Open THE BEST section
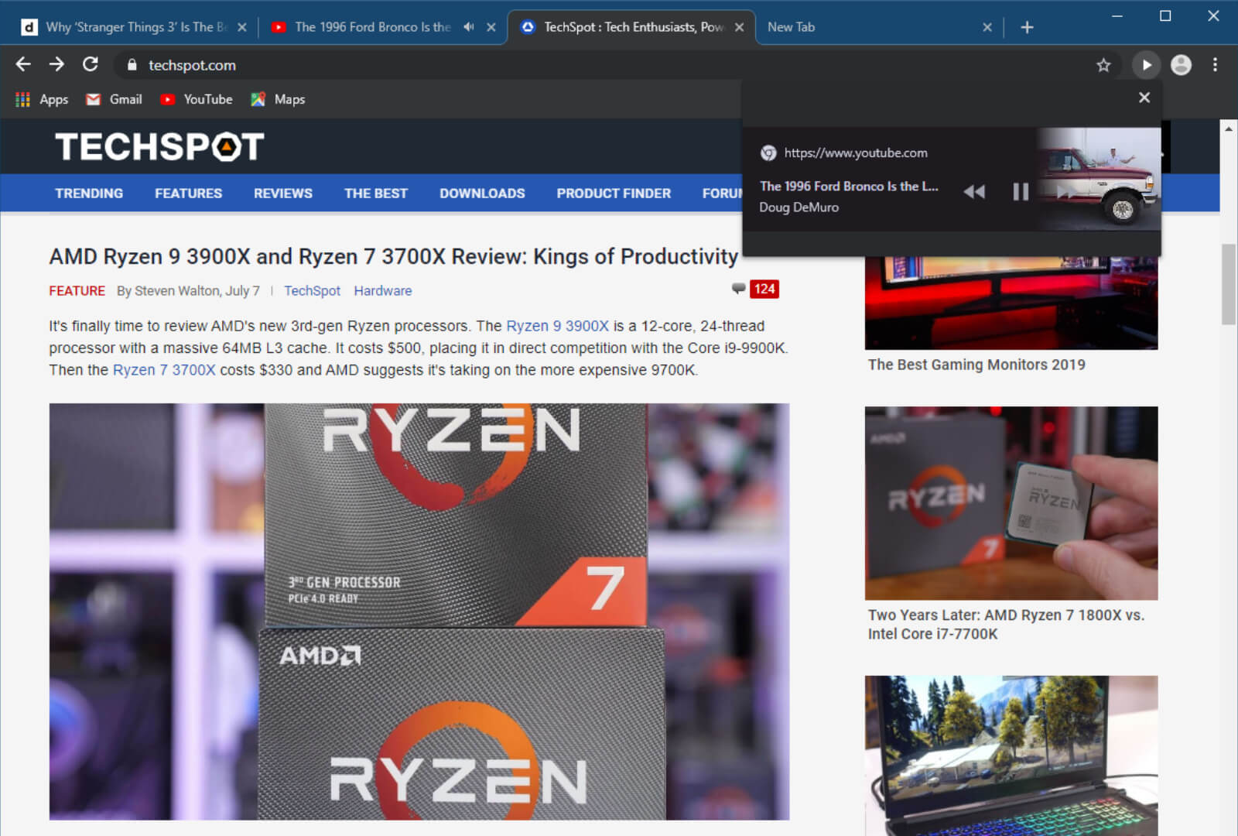This screenshot has width=1238, height=836. click(x=376, y=194)
